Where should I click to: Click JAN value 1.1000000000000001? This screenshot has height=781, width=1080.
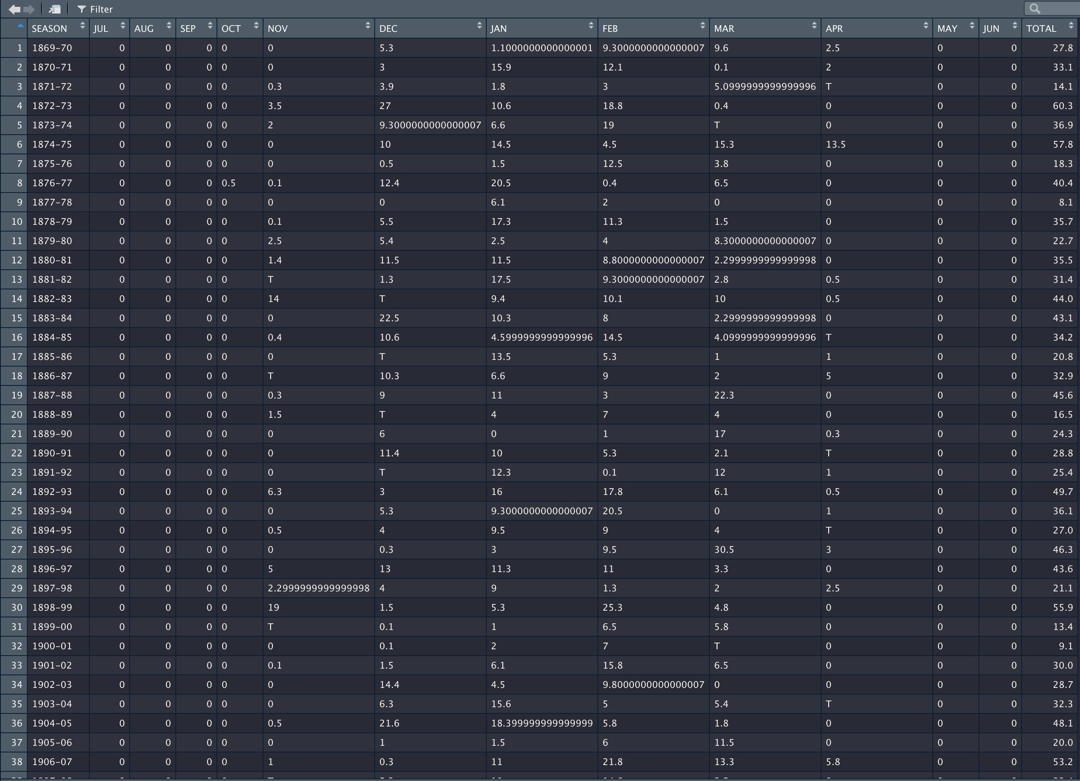[x=542, y=48]
